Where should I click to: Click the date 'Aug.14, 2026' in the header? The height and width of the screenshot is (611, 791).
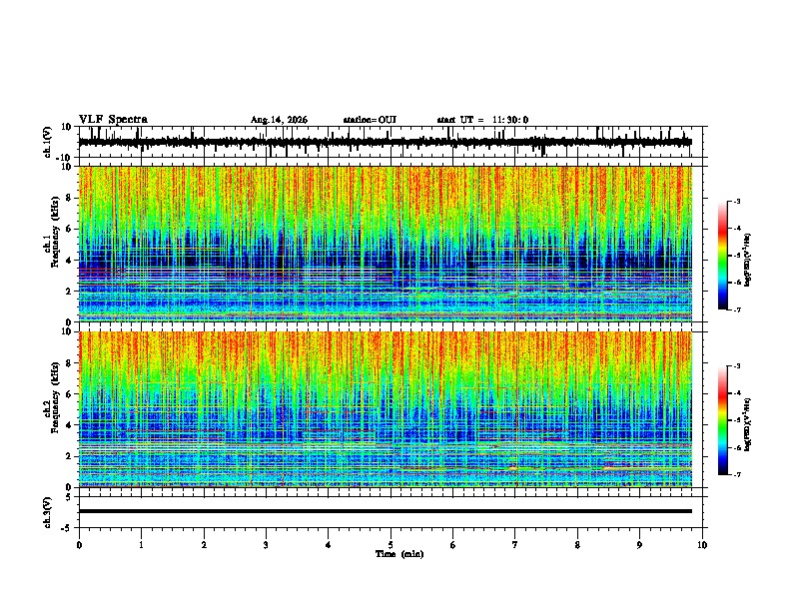tap(279, 120)
